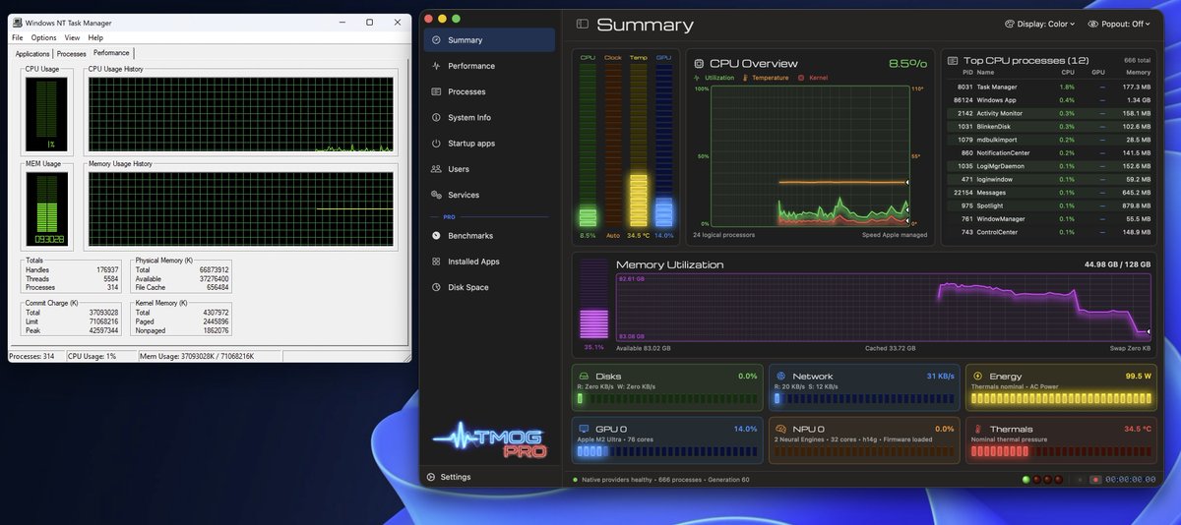
Task: Click the Disks drive icon
Action: [584, 377]
